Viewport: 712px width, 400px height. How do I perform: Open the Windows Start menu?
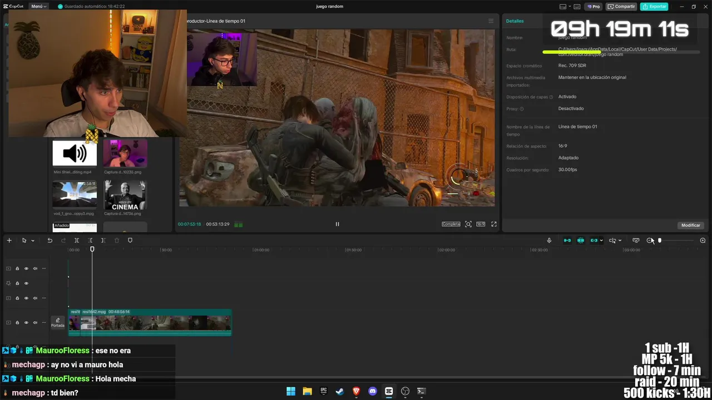(291, 391)
